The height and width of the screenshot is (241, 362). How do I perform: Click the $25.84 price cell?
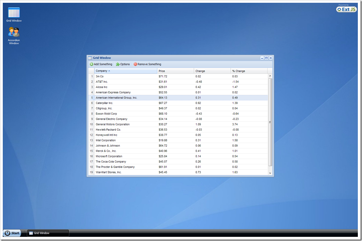point(175,156)
